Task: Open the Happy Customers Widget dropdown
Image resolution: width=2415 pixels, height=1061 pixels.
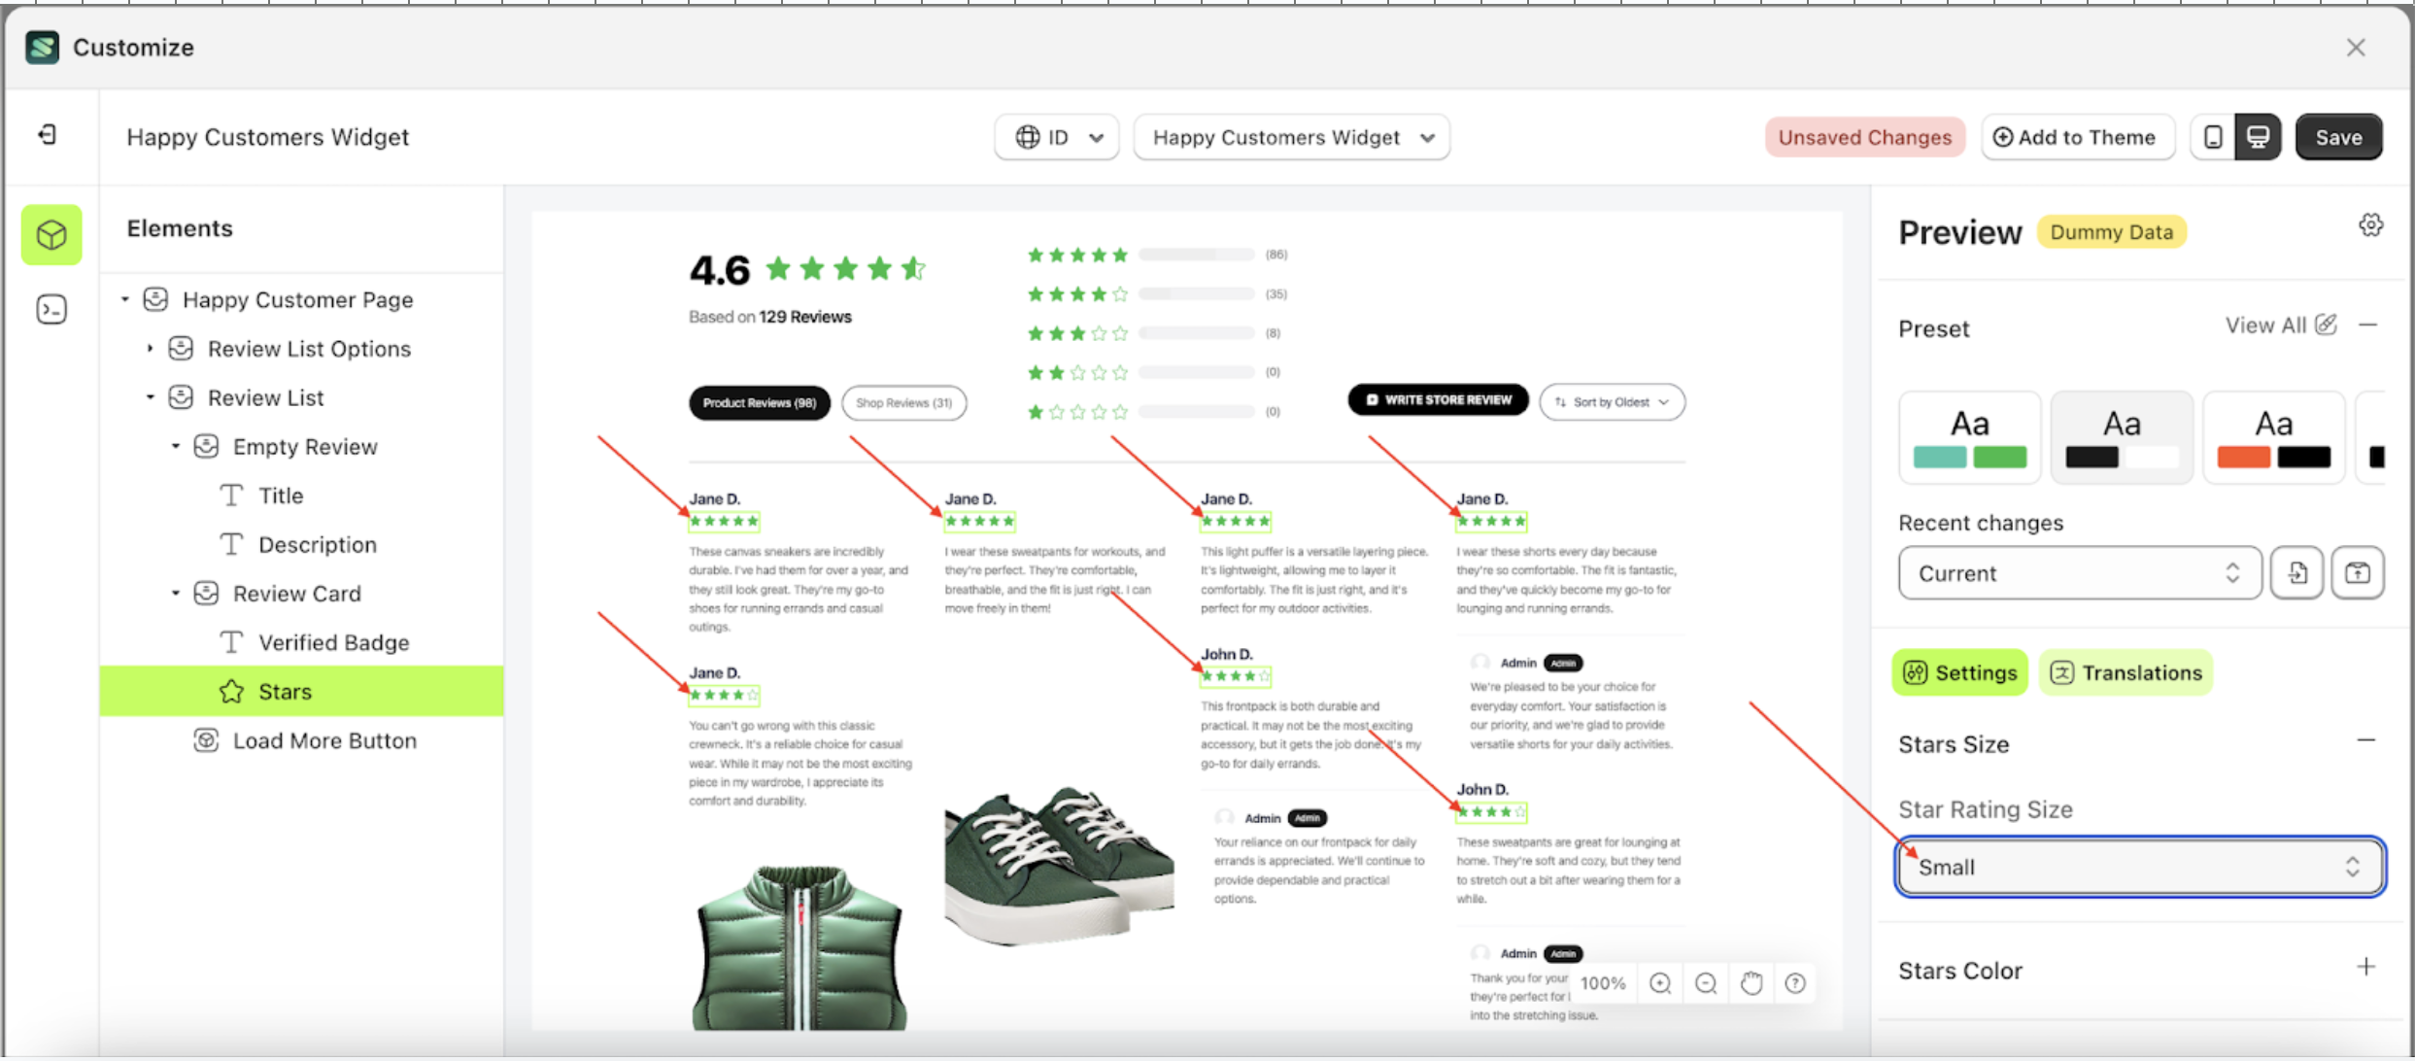Action: [x=1292, y=137]
